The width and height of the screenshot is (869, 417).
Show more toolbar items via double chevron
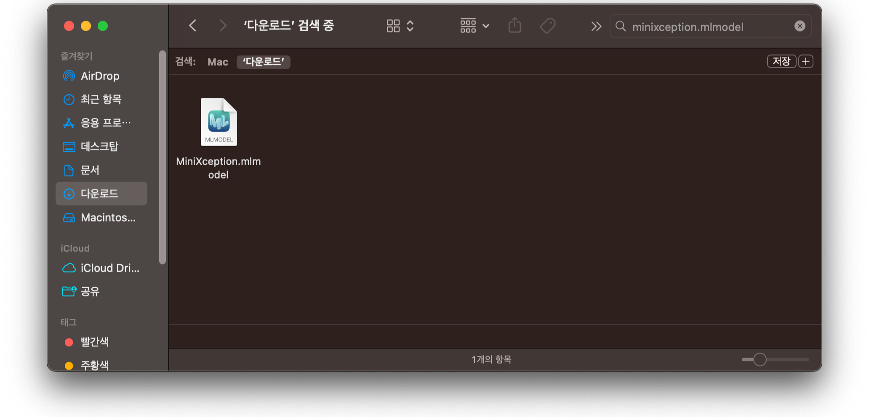pyautogui.click(x=596, y=26)
